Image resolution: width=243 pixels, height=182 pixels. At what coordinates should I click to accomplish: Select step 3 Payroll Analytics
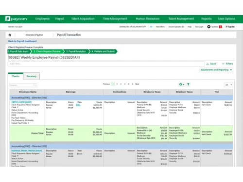point(76,51)
